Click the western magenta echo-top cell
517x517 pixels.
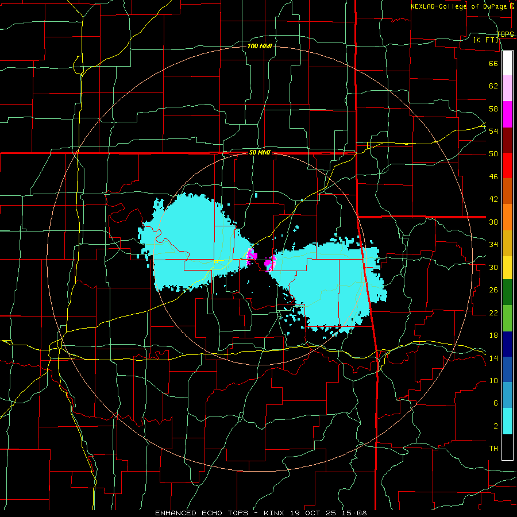click(x=252, y=256)
